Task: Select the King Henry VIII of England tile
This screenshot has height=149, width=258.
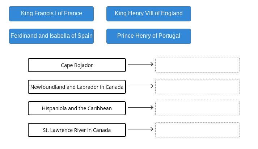Action: point(149,14)
